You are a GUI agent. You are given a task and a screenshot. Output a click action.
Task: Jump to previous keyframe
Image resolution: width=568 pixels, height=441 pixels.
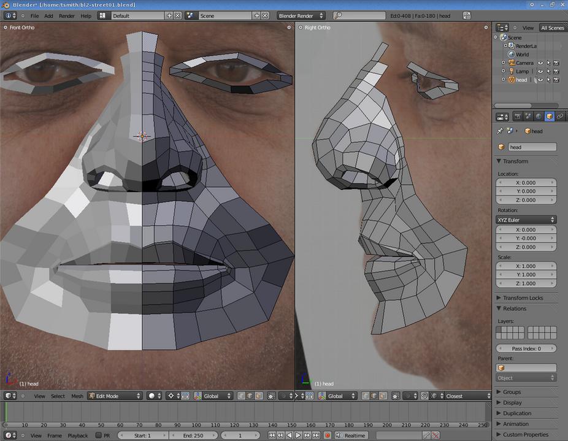pyautogui.click(x=280, y=435)
